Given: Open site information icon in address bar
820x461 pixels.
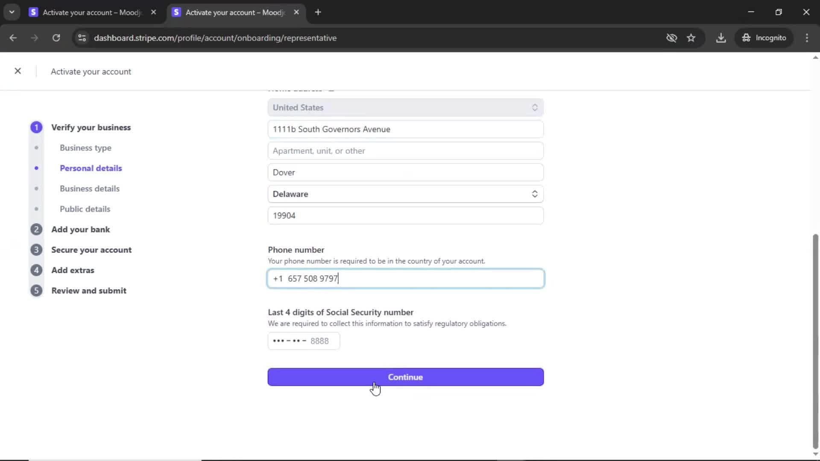Looking at the screenshot, I should (82, 38).
